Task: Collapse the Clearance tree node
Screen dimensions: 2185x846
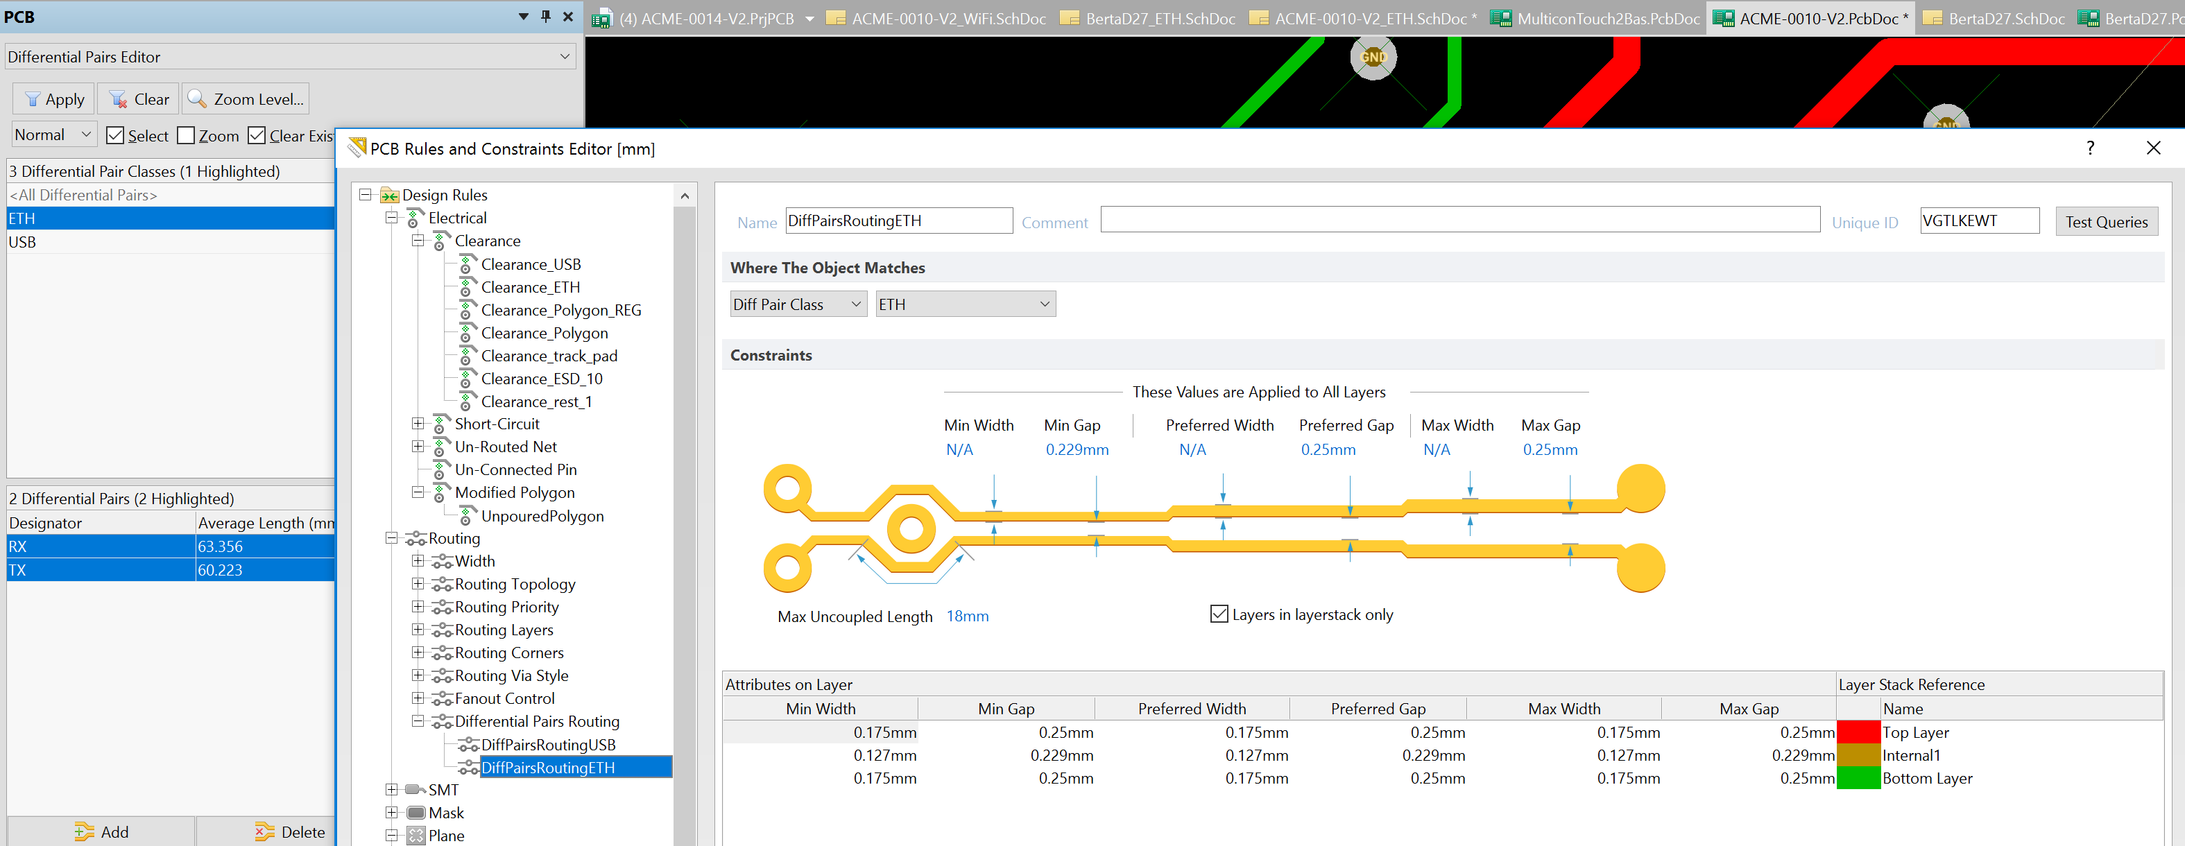Action: click(418, 241)
